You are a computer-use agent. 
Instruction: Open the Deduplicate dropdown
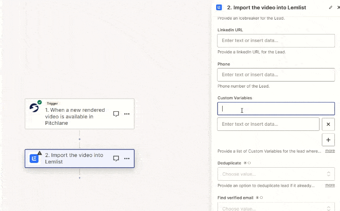(276, 174)
